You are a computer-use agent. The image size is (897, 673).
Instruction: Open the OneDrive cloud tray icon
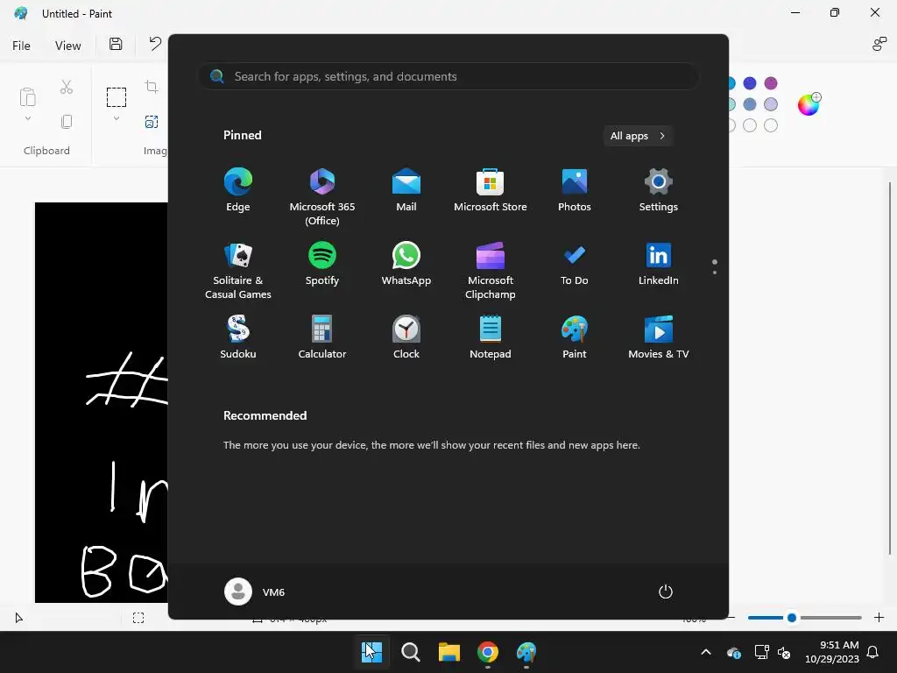click(734, 652)
